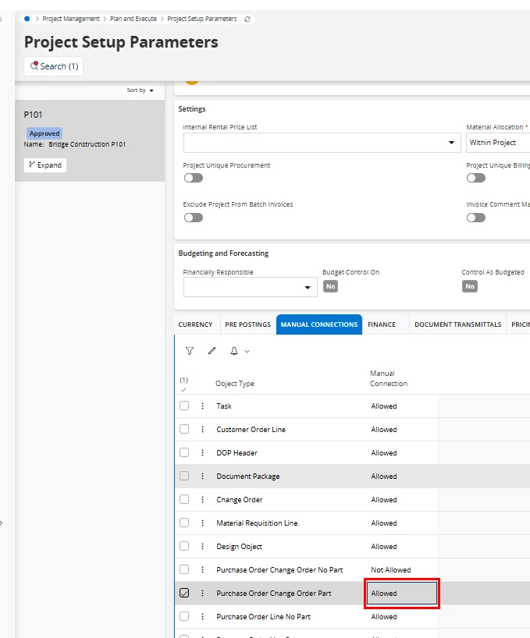Open row menu for Task
Screen dimensions: 530x638
click(x=202, y=406)
